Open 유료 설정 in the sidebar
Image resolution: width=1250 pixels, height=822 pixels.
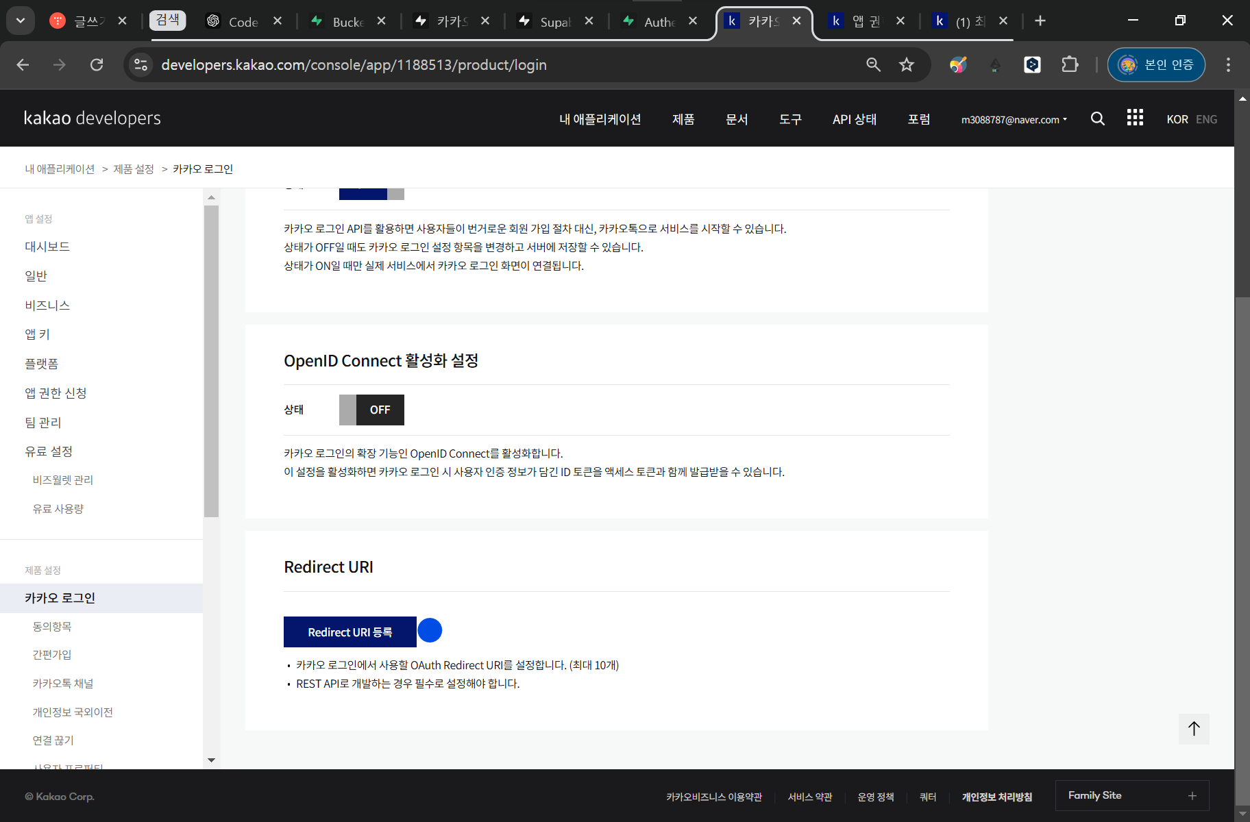(49, 451)
